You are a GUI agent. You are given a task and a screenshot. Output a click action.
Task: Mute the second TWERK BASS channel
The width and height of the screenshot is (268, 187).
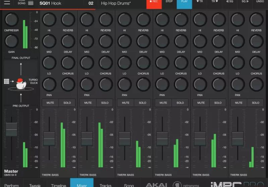pos(88,103)
